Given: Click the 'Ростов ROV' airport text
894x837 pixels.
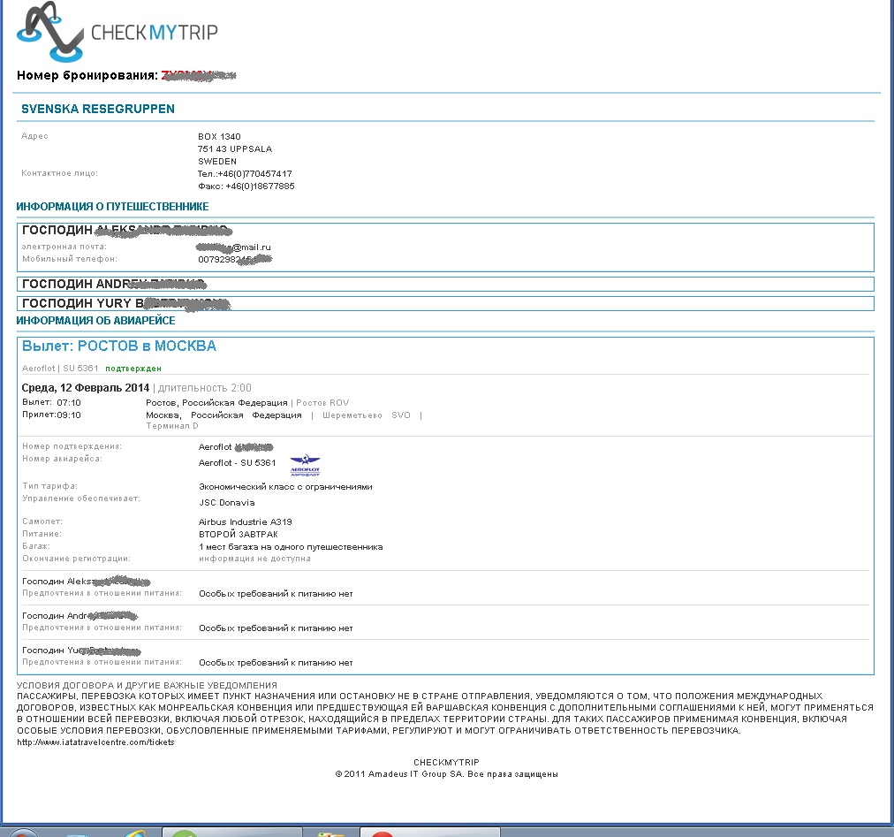Looking at the screenshot, I should click(x=322, y=403).
